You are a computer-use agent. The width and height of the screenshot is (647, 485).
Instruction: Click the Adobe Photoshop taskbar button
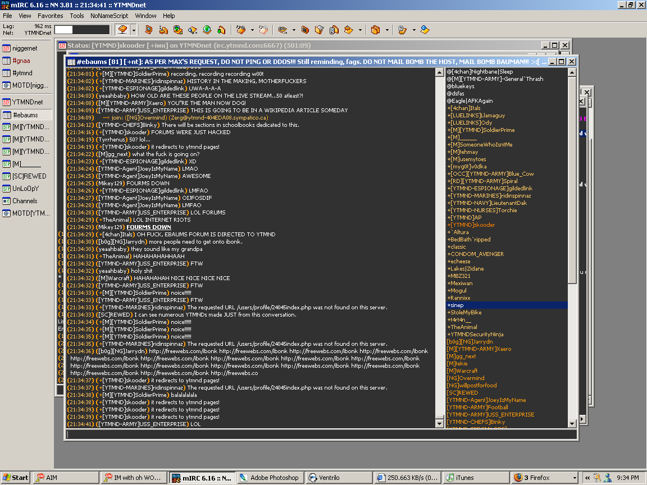270,478
